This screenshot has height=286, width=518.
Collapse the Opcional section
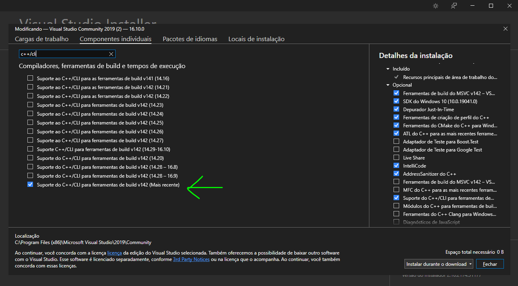click(388, 85)
